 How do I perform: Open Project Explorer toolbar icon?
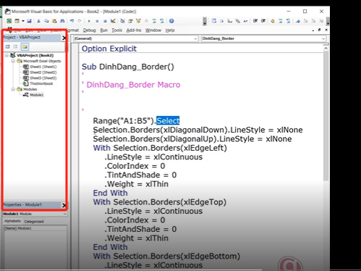122,21
